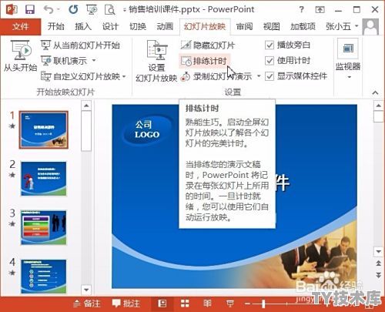Click main editor scrollbar up arrow

point(379,106)
